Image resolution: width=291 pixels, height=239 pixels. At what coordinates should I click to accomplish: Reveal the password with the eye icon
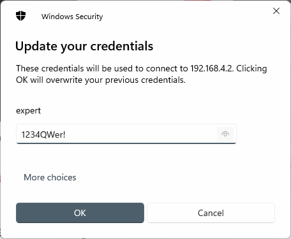click(x=225, y=134)
